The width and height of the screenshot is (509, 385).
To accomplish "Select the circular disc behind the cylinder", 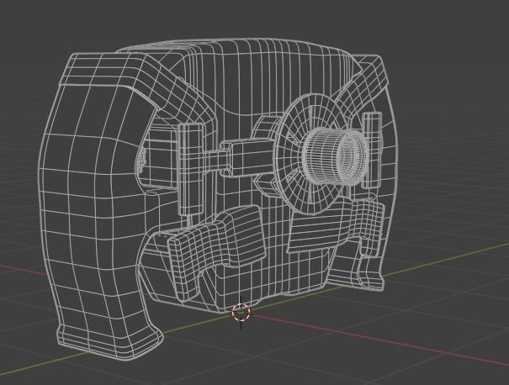I will tap(311, 154).
